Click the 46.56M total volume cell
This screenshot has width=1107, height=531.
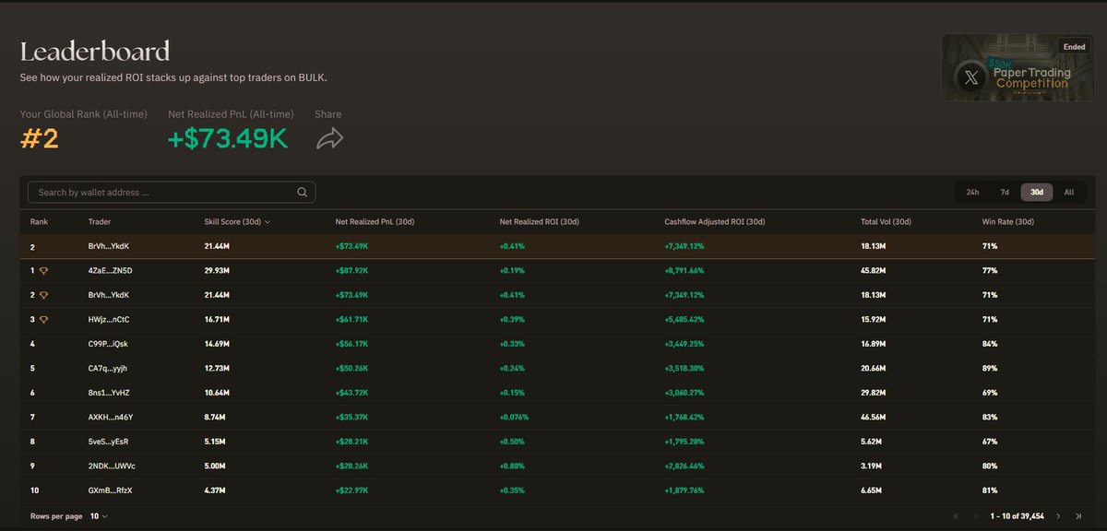click(x=875, y=417)
